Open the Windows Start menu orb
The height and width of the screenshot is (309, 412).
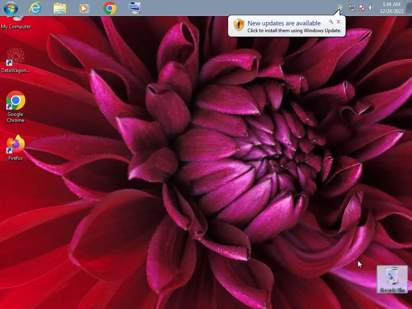tap(11, 8)
